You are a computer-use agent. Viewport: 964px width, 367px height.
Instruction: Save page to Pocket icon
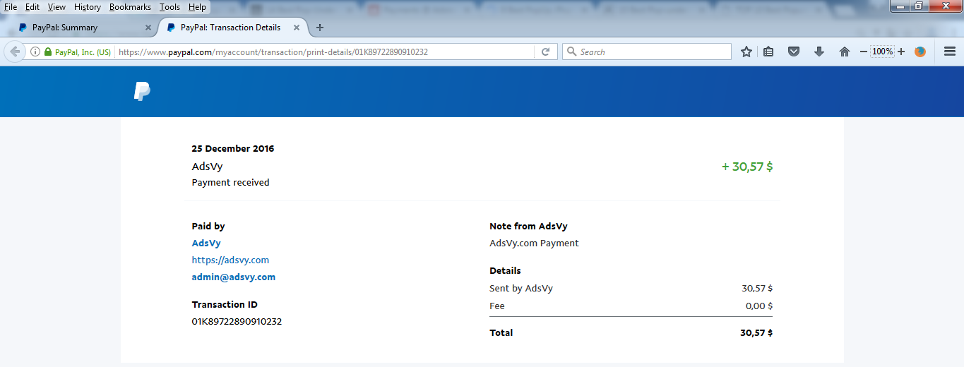pyautogui.click(x=794, y=52)
